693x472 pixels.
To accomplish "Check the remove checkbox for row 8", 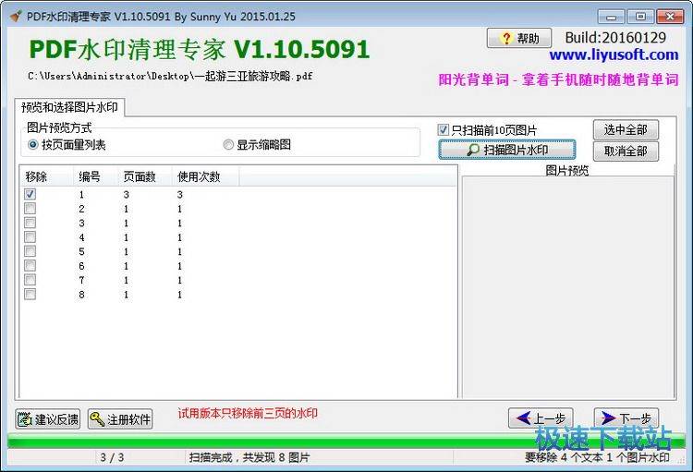I will tap(30, 295).
